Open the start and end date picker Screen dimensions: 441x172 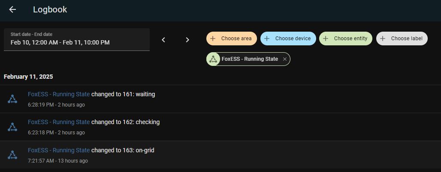tap(77, 39)
